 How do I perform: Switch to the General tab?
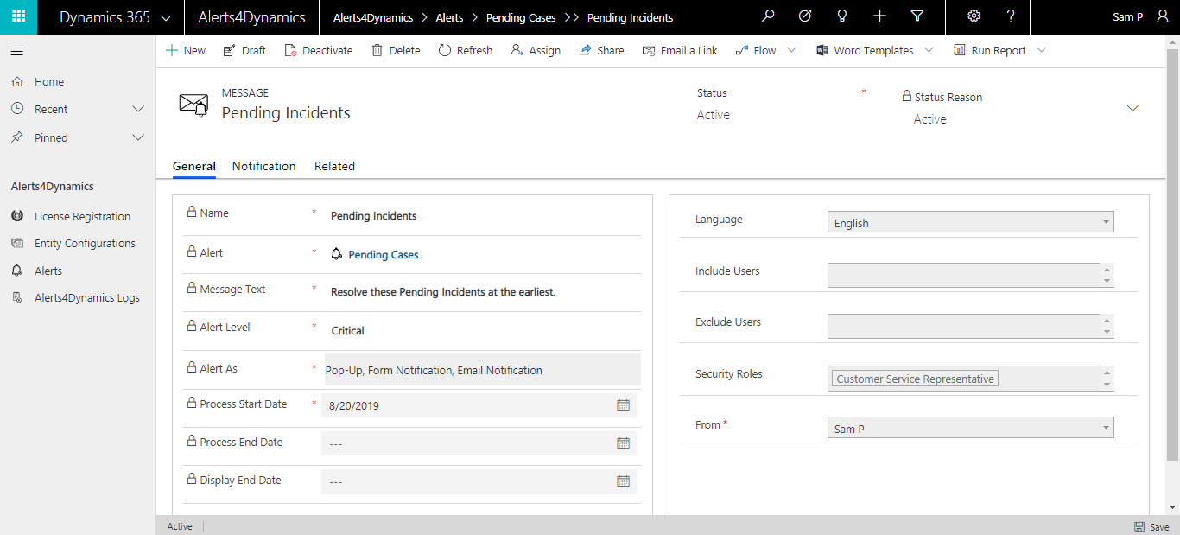pos(194,166)
